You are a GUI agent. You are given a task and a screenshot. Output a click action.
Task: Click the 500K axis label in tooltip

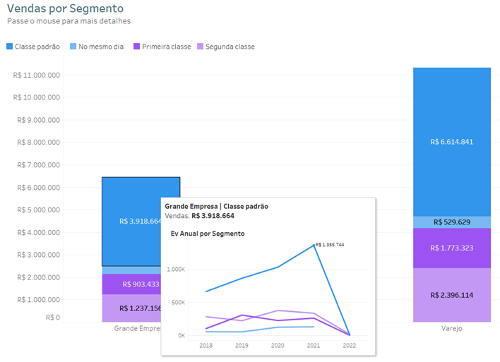point(178,303)
